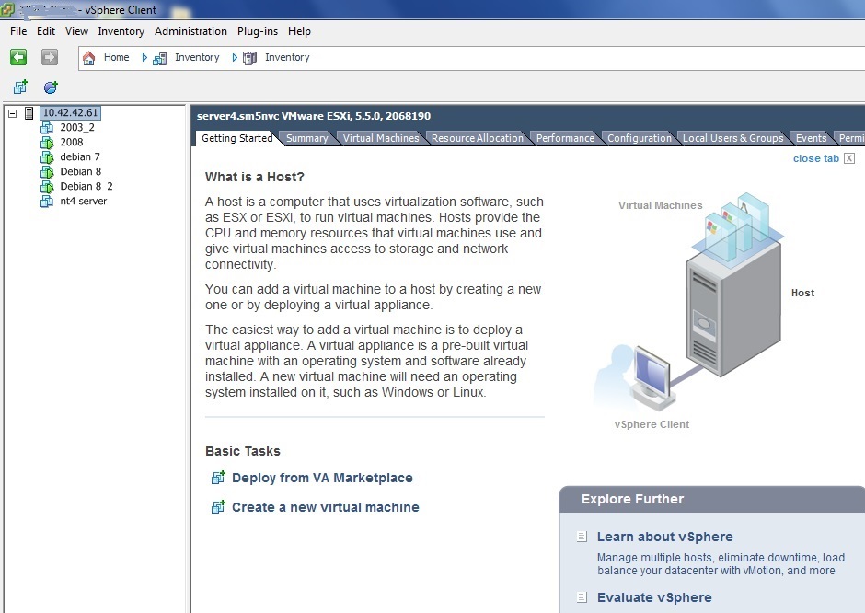Open the breadcrumb arrow after first Inventory
This screenshot has width=865, height=613.
[235, 57]
